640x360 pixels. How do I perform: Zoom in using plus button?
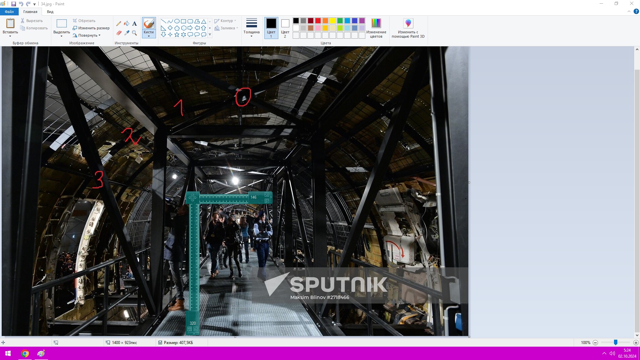click(x=636, y=342)
